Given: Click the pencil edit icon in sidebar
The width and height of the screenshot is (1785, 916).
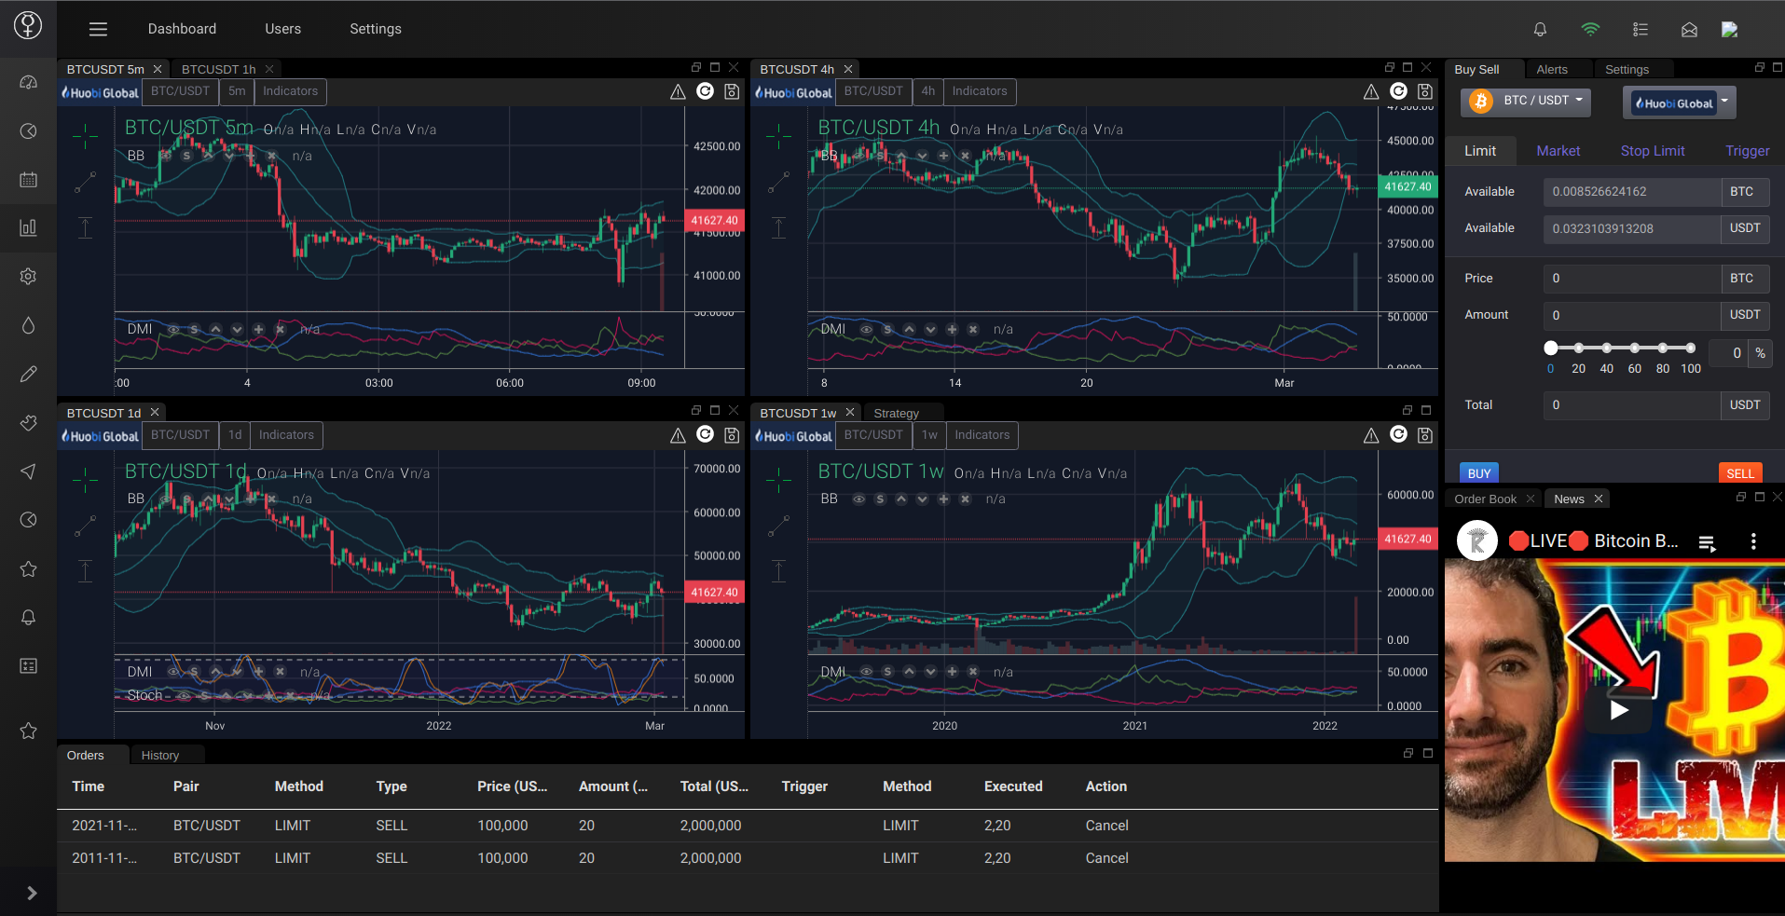Looking at the screenshot, I should (29, 374).
